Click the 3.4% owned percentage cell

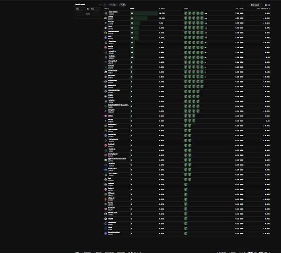tap(161, 43)
